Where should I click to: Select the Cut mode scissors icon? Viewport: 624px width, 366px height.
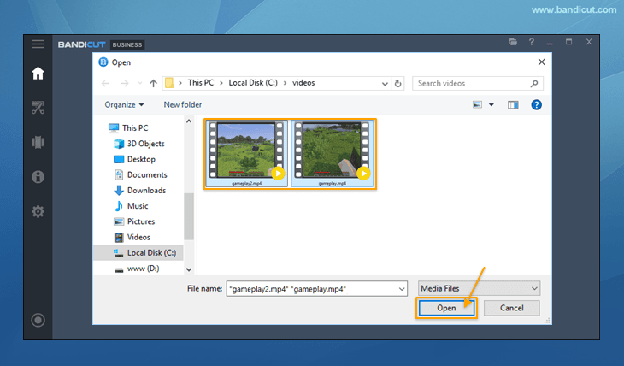(x=38, y=108)
